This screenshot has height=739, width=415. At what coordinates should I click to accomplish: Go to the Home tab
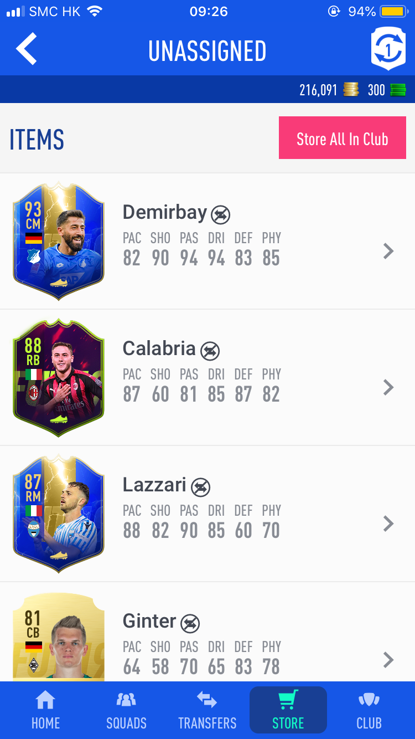pos(45,711)
